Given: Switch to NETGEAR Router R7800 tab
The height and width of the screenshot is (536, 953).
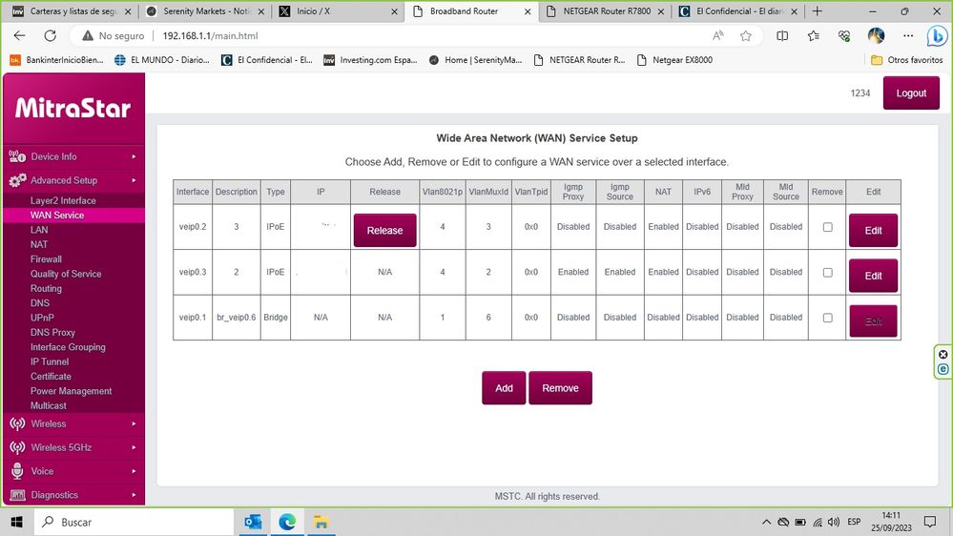Looking at the screenshot, I should 603,11.
